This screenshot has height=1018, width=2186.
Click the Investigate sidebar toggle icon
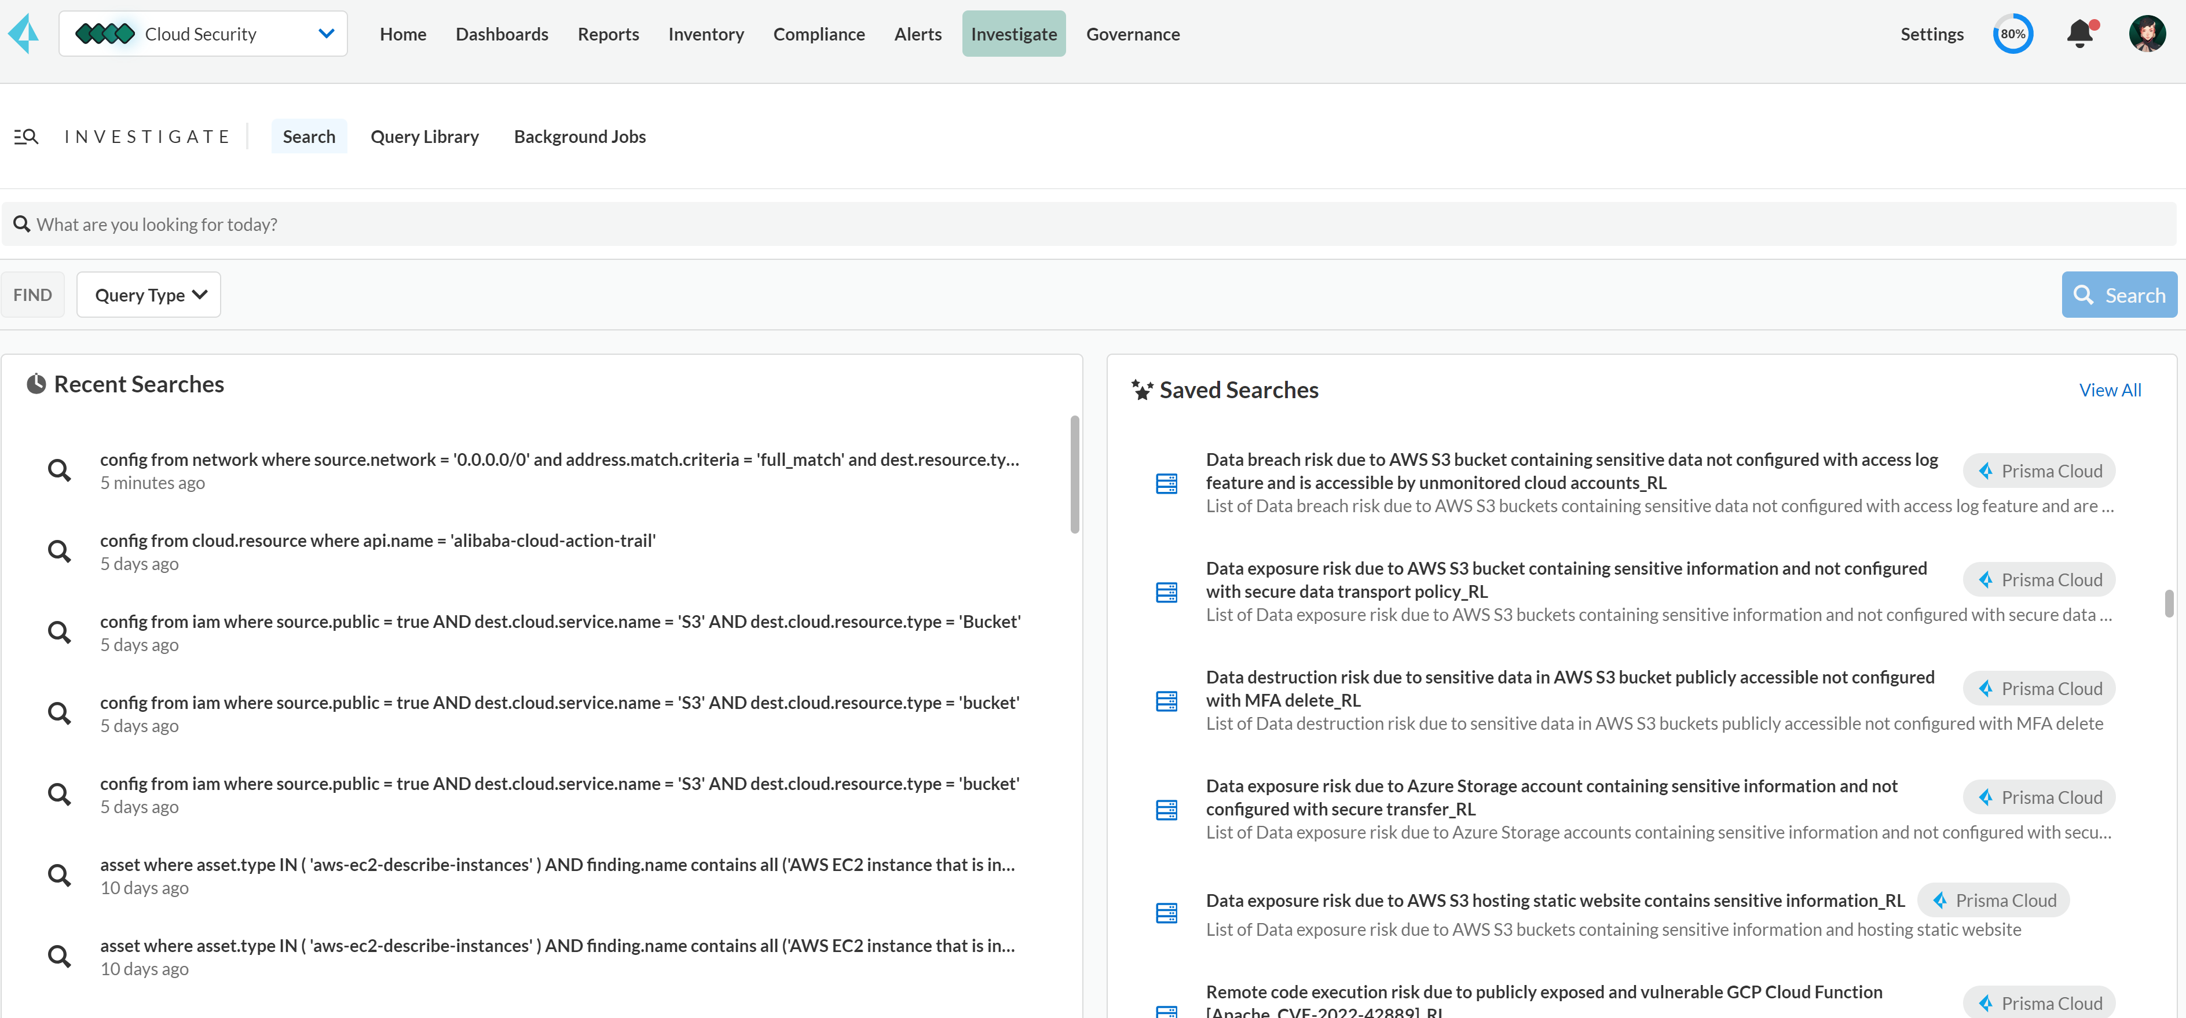[26, 137]
